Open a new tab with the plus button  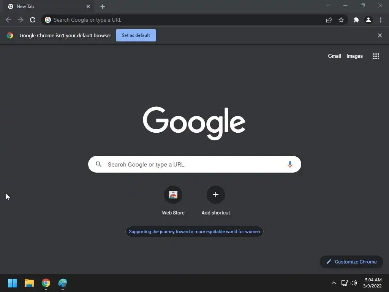[103, 6]
